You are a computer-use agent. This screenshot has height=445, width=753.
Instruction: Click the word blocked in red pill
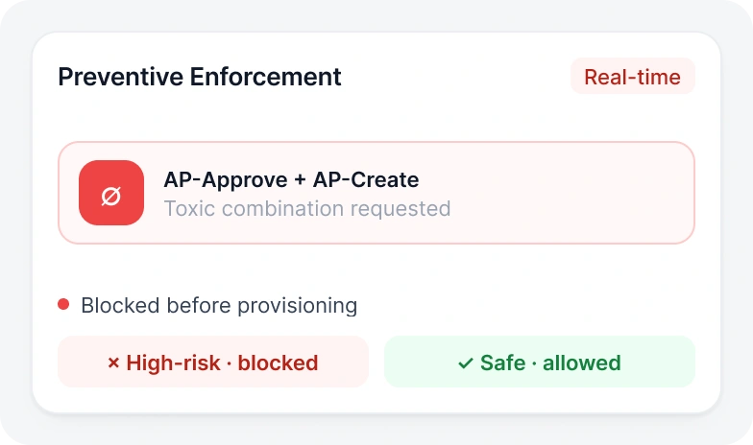[279, 363]
